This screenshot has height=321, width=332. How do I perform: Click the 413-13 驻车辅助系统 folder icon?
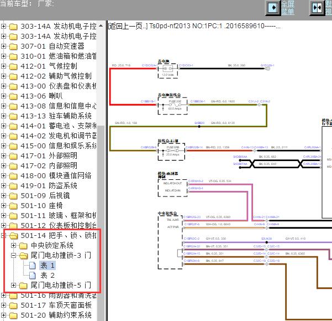click(13, 116)
